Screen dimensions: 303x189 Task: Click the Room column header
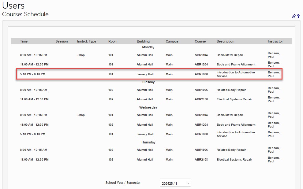pos(113,41)
